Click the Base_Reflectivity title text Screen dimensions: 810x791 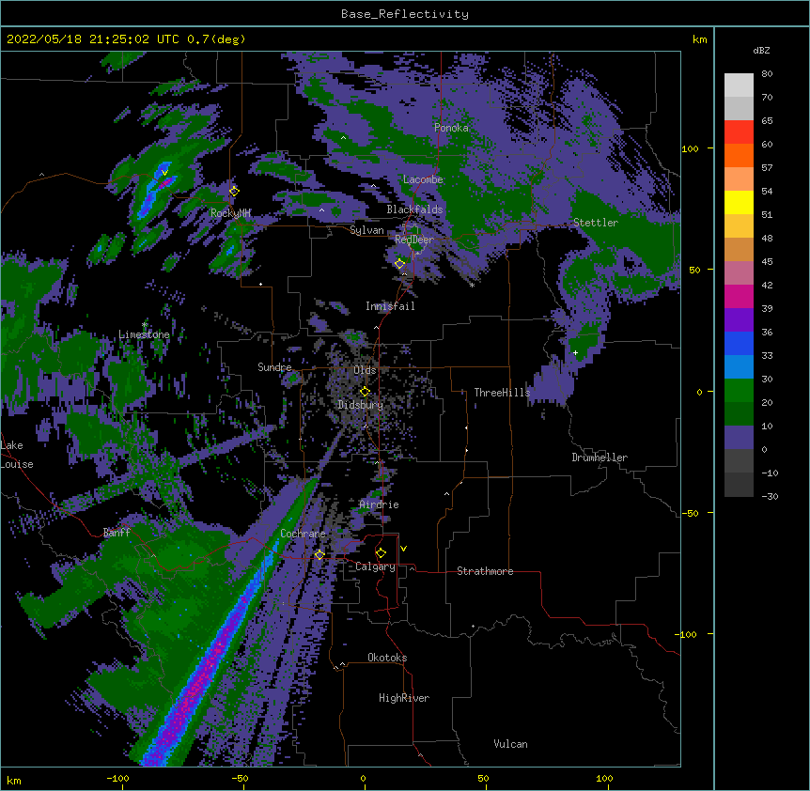(x=405, y=14)
